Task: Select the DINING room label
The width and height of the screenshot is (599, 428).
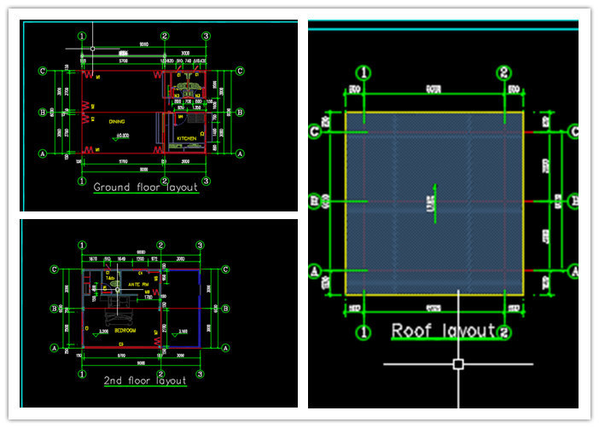Action: [117, 122]
